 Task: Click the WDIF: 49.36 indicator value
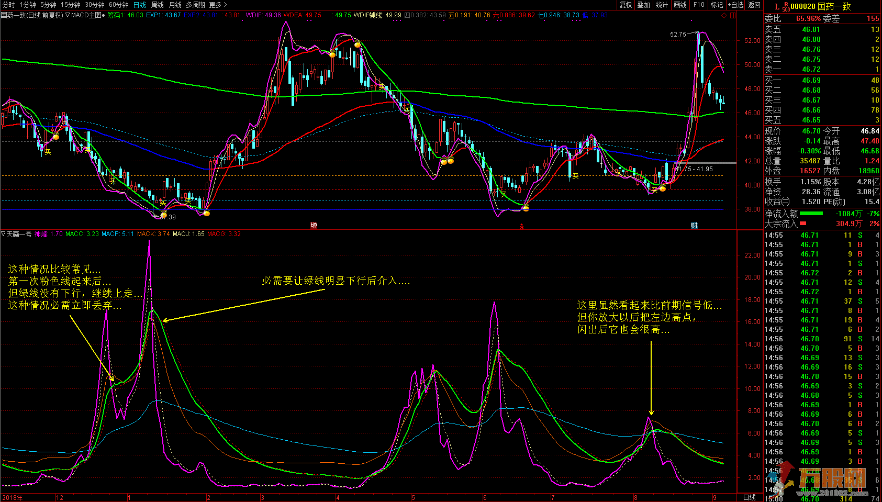pyautogui.click(x=263, y=15)
